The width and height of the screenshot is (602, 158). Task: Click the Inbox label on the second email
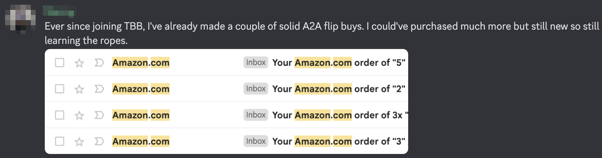coord(256,89)
